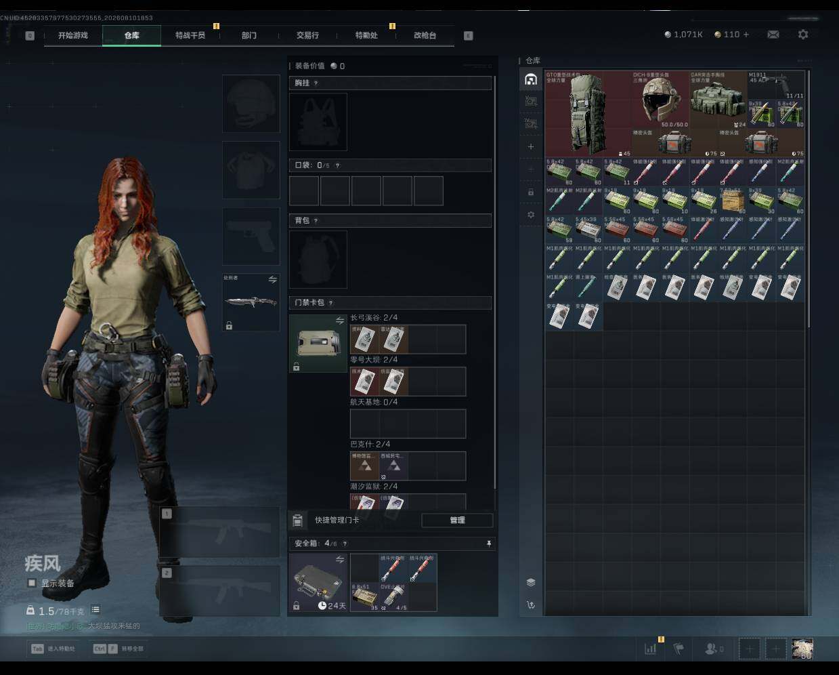The image size is (839, 675).
Task: Click the empty pistol slot
Action: tap(251, 236)
